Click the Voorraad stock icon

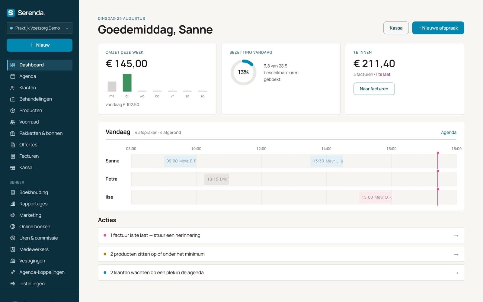point(13,122)
